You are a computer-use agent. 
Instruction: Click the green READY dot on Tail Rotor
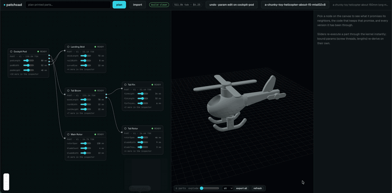152,129
